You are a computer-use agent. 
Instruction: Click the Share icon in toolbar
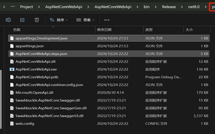[23, 20]
